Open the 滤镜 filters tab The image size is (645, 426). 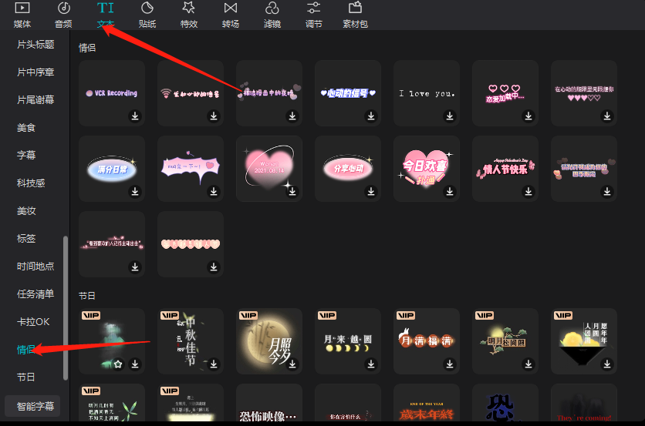272,15
